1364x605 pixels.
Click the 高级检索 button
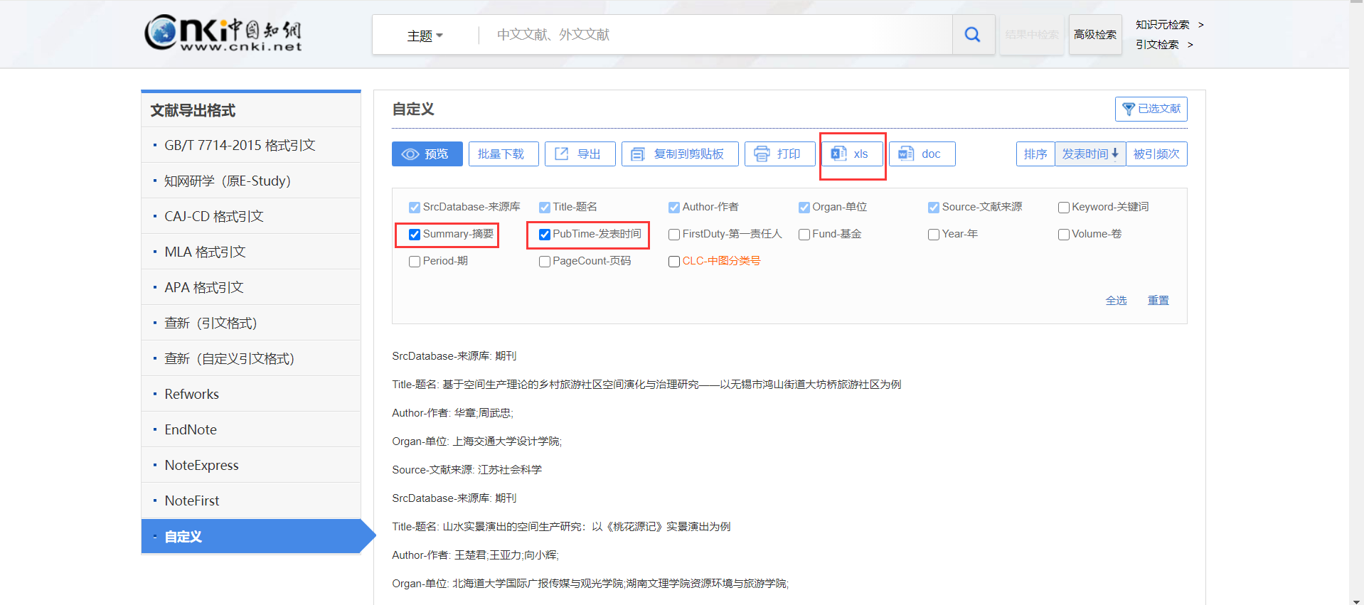pyautogui.click(x=1095, y=34)
